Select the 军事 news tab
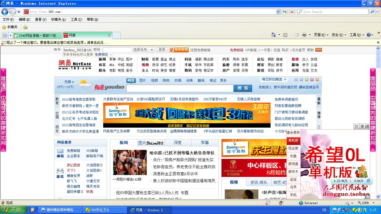Image resolution: width=381 pixels, height=214 pixels. pyautogui.click(x=204, y=143)
